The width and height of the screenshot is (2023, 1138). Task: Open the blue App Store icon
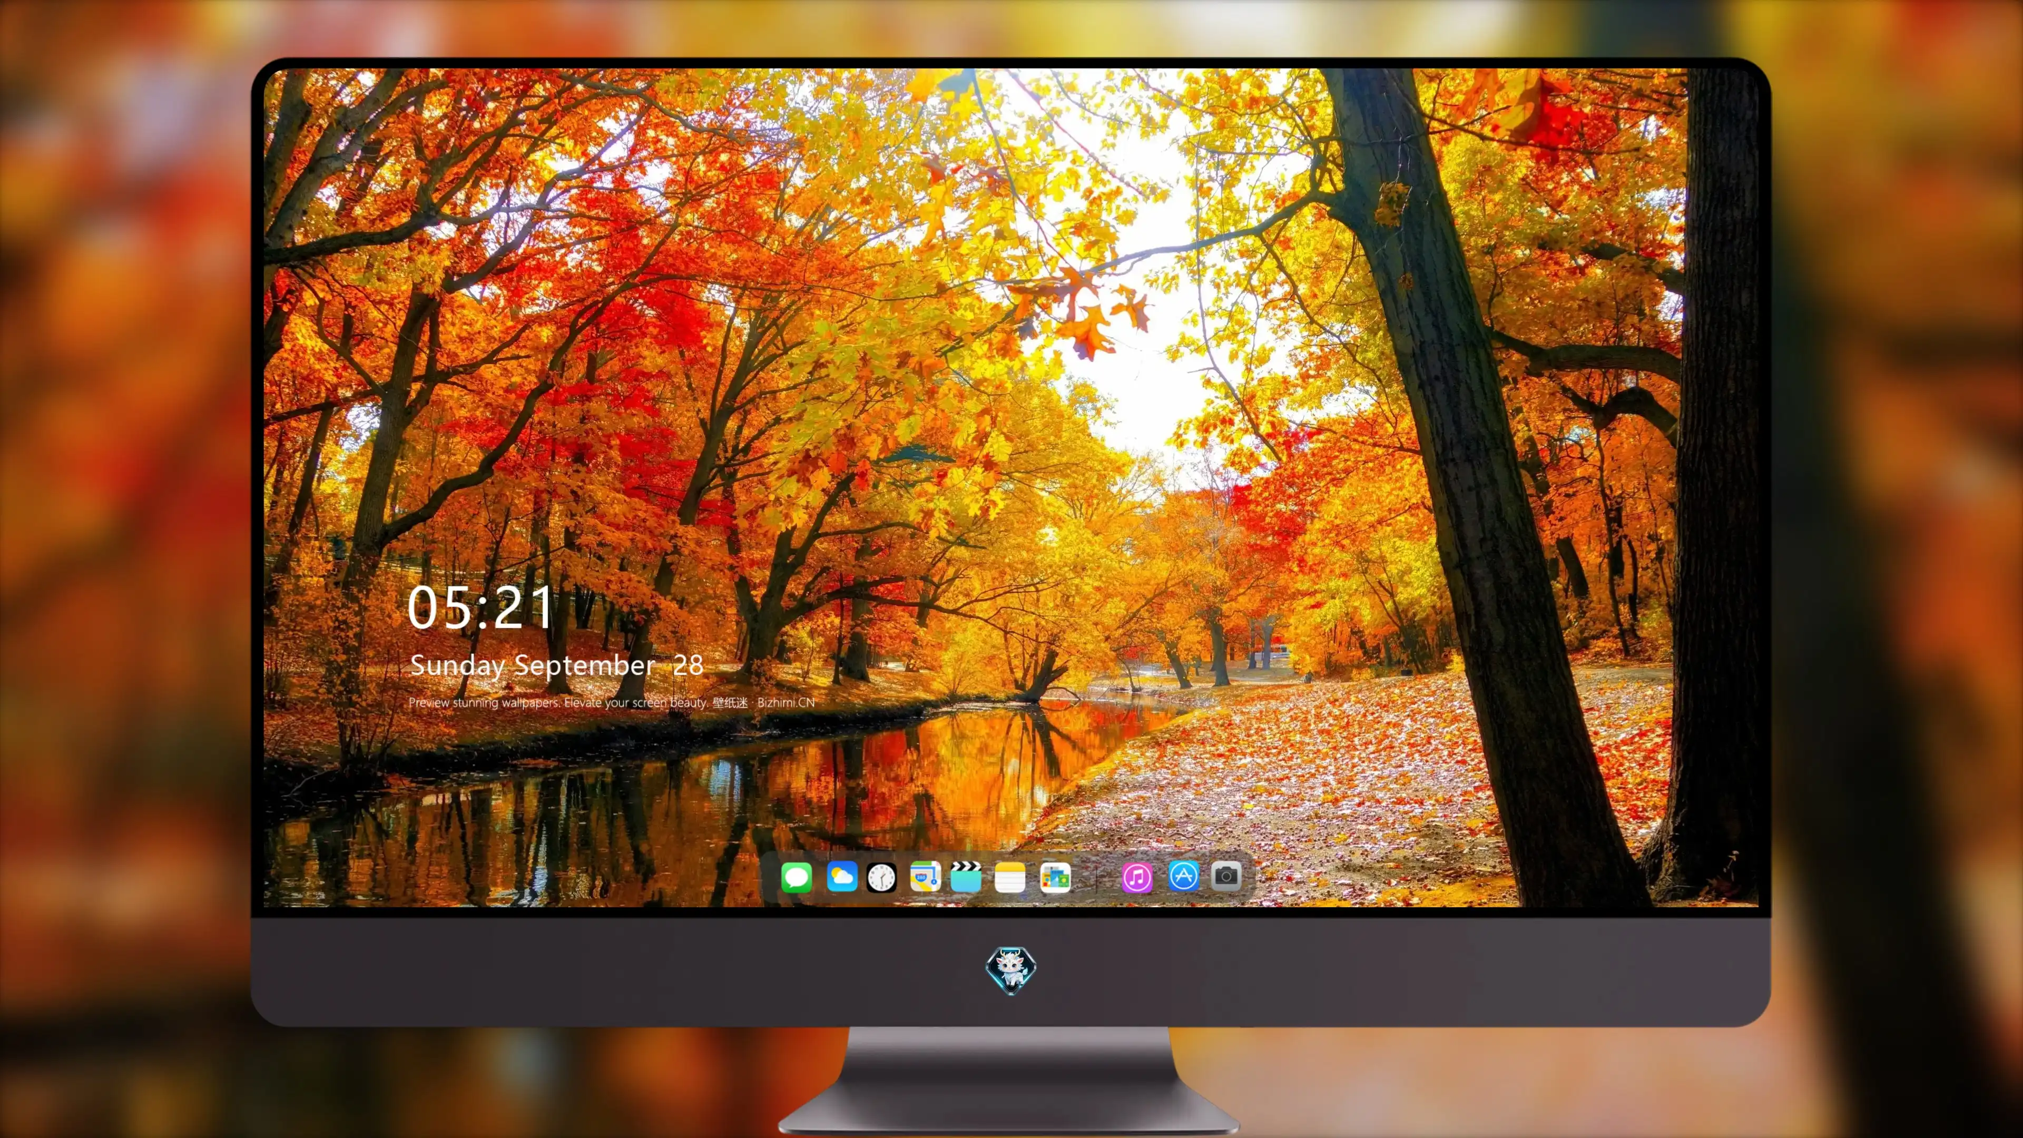tap(1183, 876)
